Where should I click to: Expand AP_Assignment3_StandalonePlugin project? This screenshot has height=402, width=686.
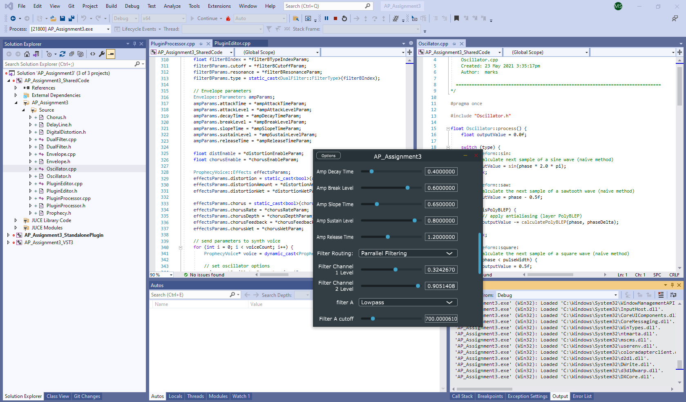click(8, 235)
